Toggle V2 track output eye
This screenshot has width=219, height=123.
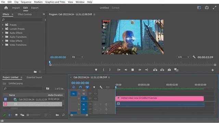click(x=95, y=94)
